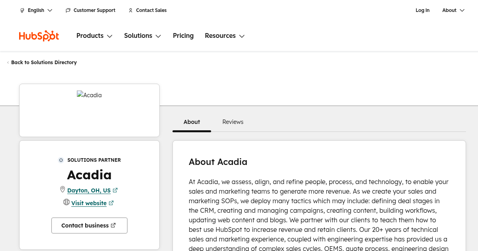This screenshot has height=251, width=478.
Task: Expand the Resources menu
Action: click(x=225, y=36)
